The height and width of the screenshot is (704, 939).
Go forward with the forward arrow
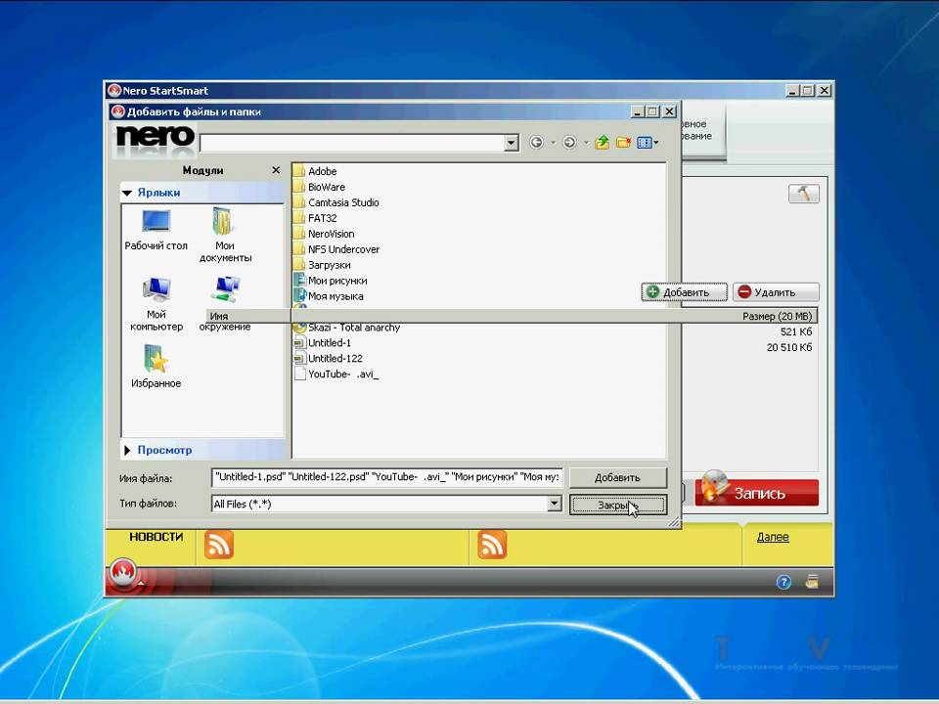[x=569, y=143]
